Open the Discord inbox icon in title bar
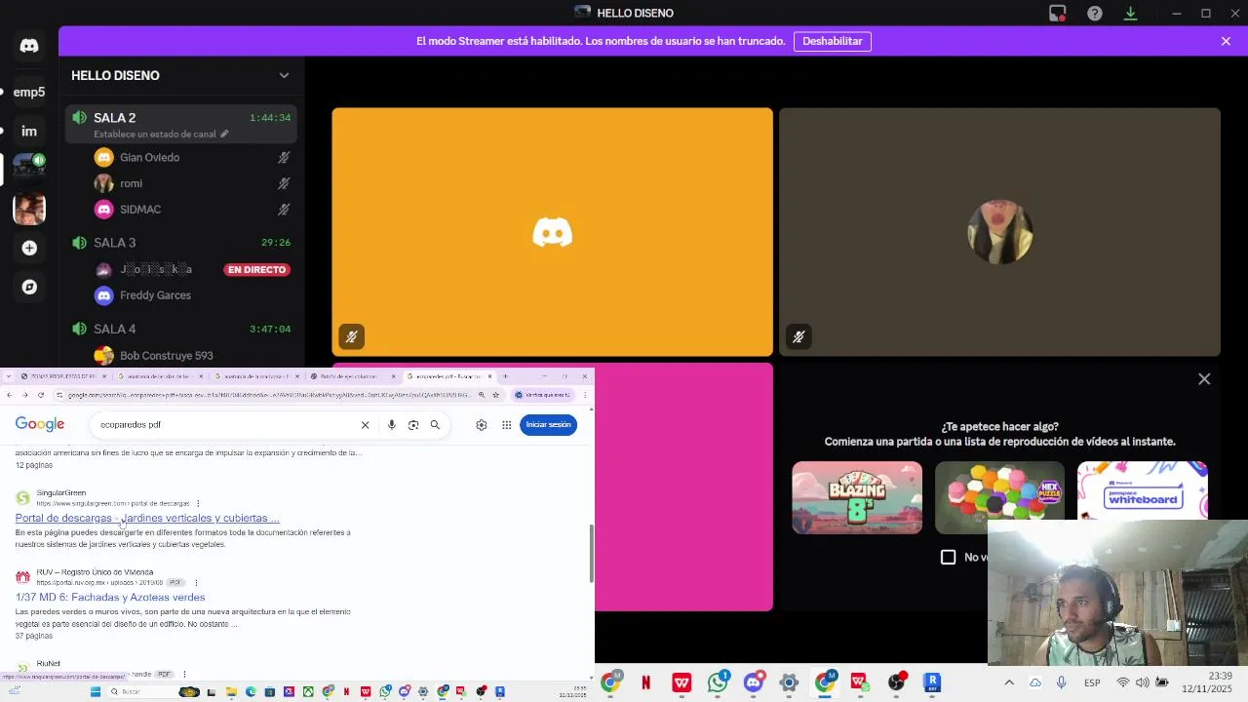This screenshot has width=1248, height=702. click(1058, 13)
